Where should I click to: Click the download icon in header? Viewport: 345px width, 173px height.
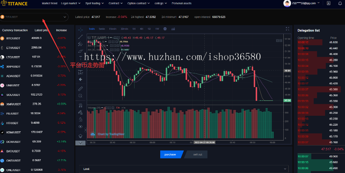tap(329, 3)
